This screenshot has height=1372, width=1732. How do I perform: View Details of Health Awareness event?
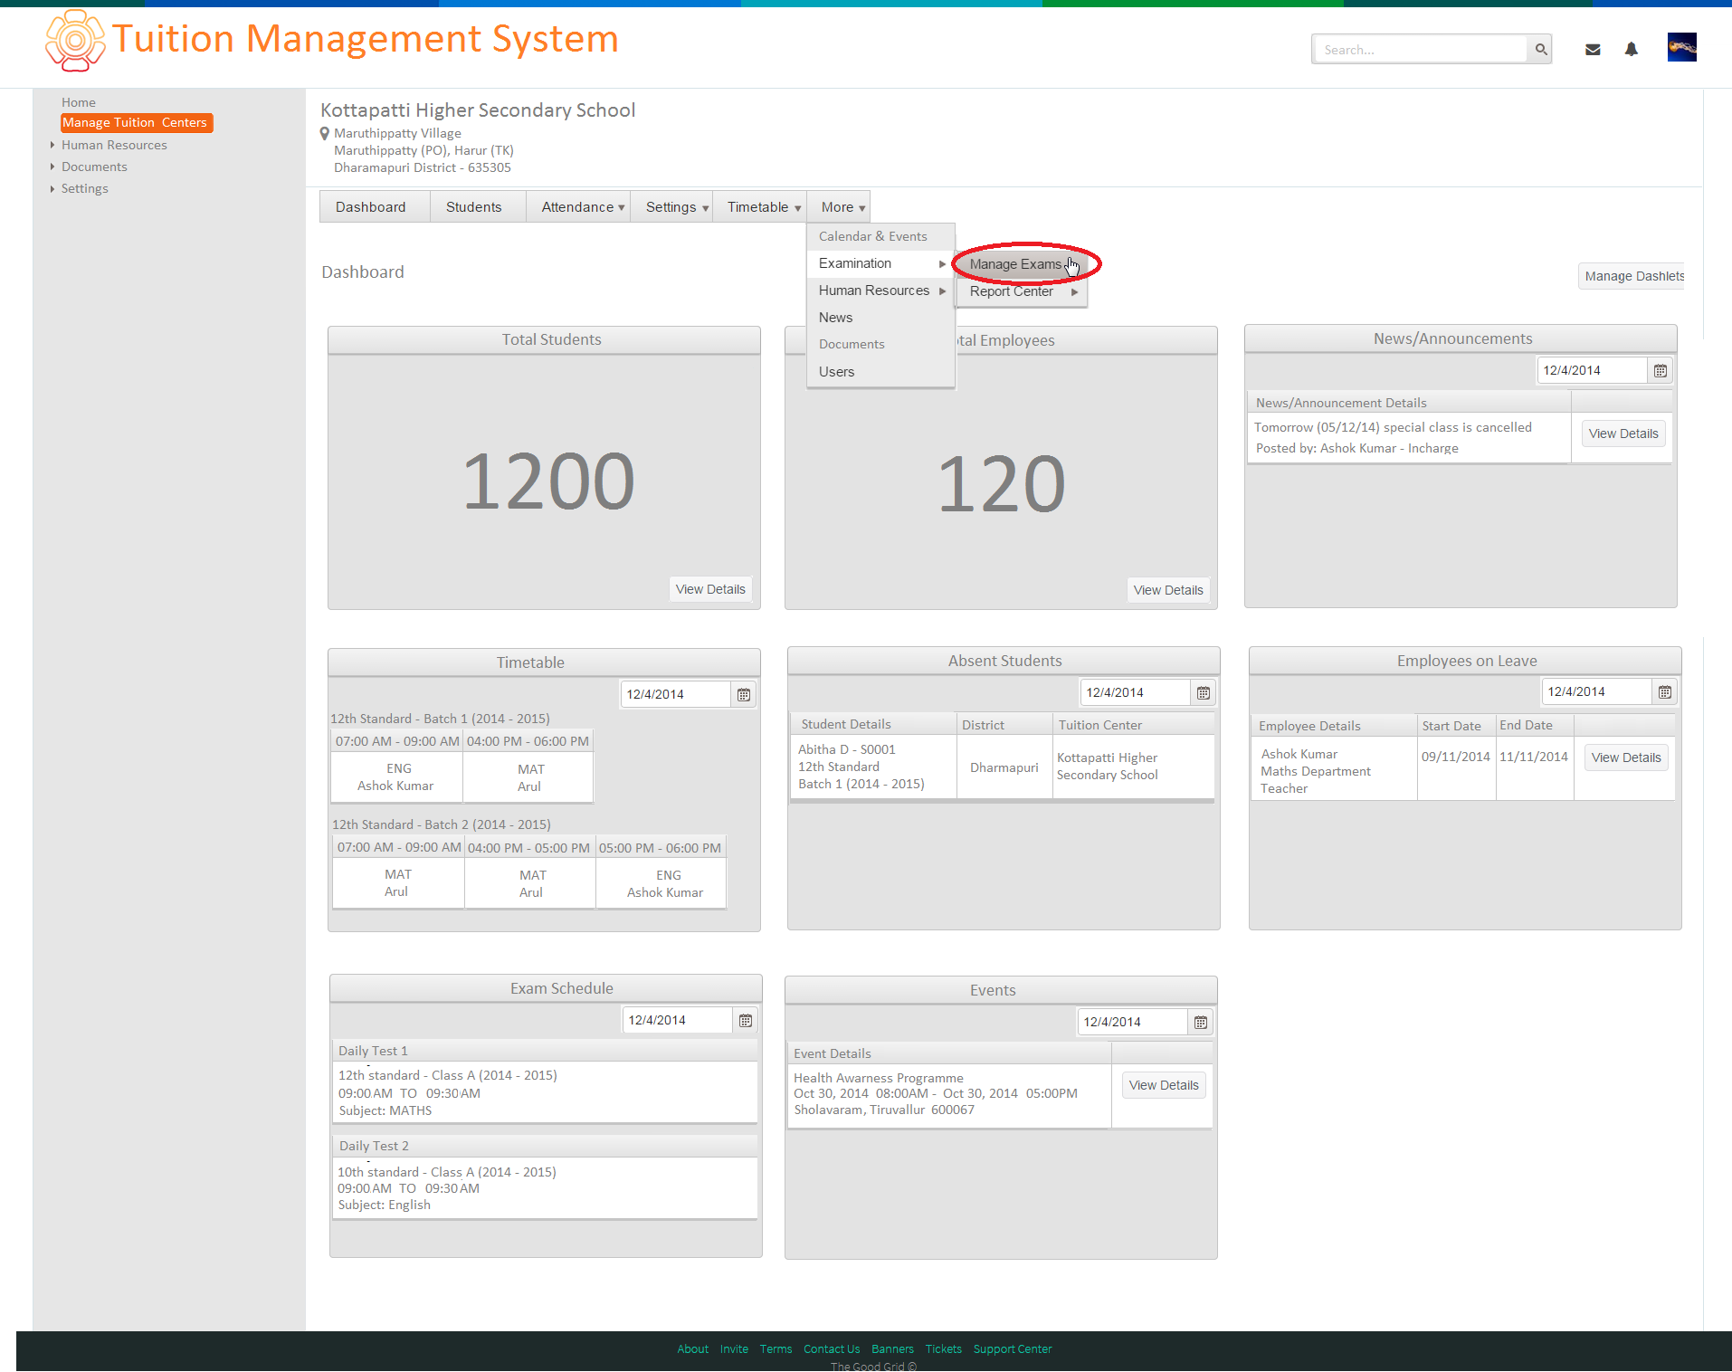[x=1164, y=1085]
